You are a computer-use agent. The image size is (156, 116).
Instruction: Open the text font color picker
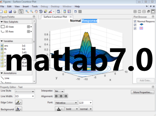(x=60, y=109)
